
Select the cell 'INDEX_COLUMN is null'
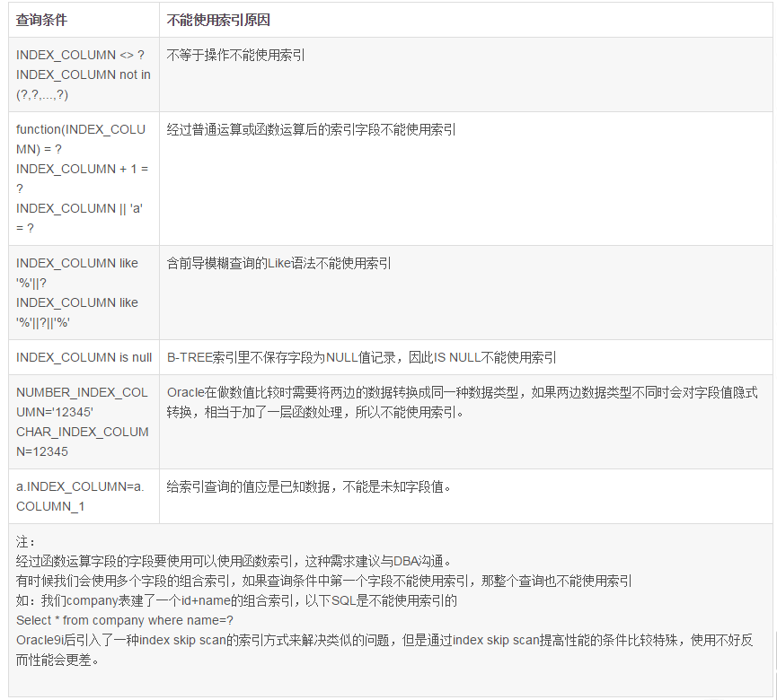click(x=84, y=357)
